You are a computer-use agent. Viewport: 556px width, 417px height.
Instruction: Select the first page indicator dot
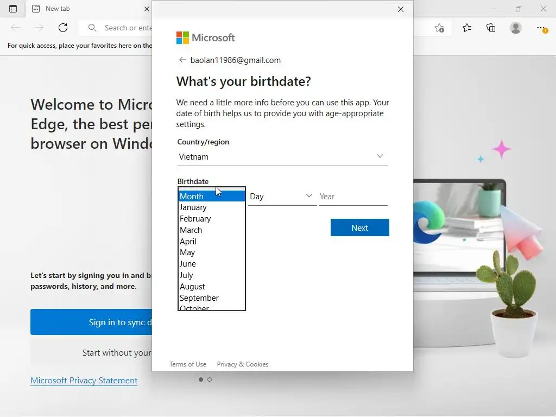tap(201, 380)
